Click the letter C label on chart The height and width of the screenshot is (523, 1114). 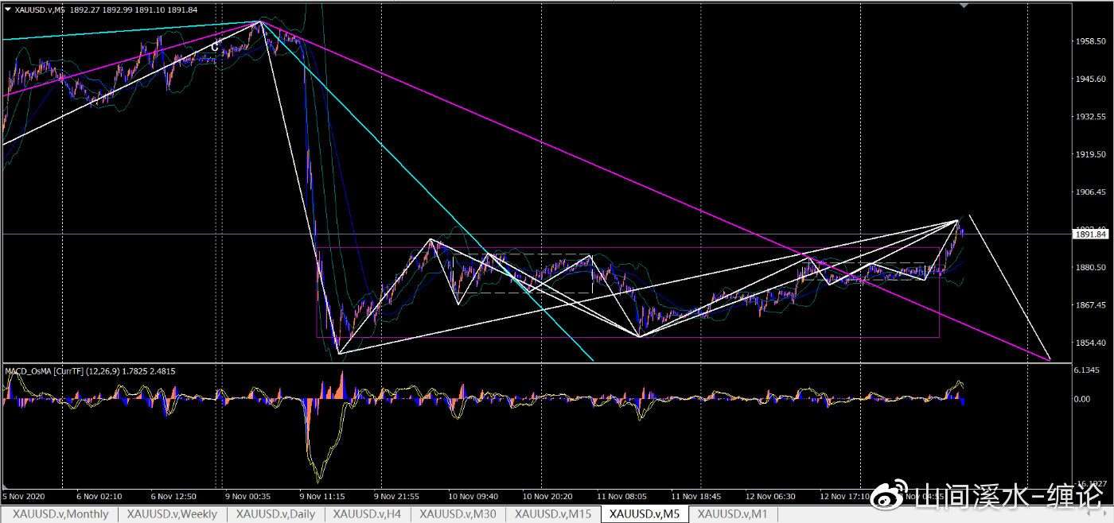pos(214,47)
